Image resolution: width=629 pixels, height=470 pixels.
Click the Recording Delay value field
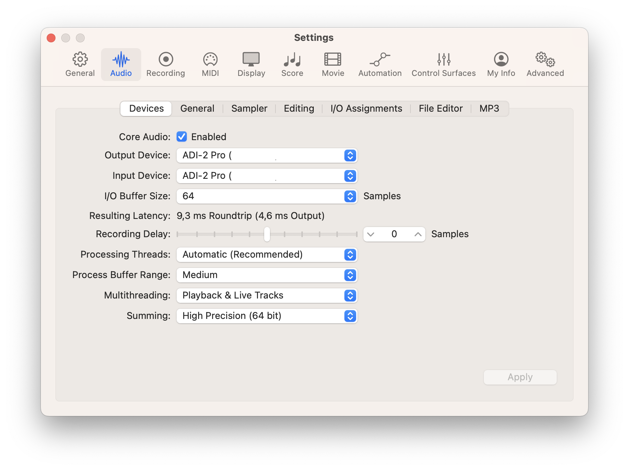tap(394, 234)
